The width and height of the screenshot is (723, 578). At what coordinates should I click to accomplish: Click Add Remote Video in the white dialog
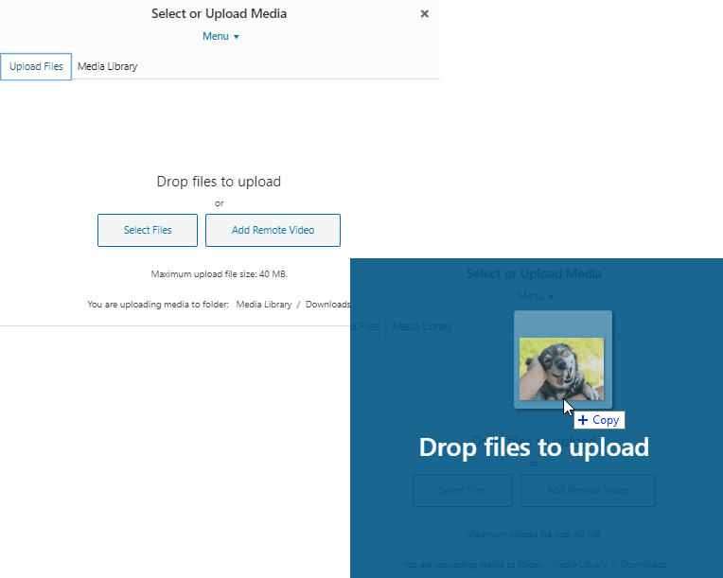(273, 231)
